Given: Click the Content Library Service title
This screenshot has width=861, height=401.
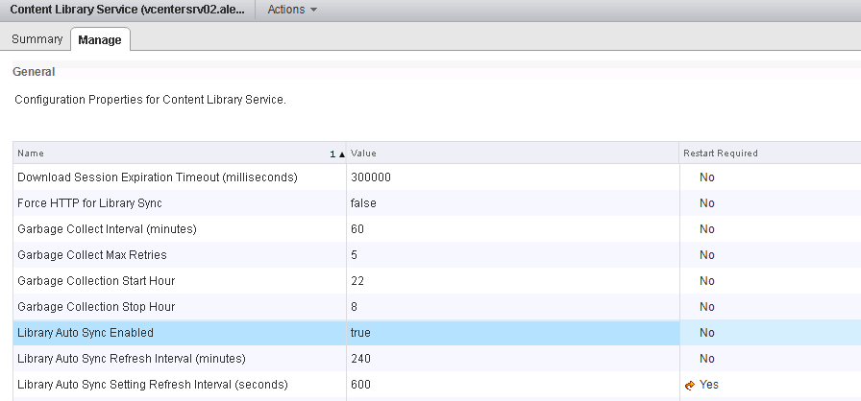Looking at the screenshot, I should coord(127,10).
